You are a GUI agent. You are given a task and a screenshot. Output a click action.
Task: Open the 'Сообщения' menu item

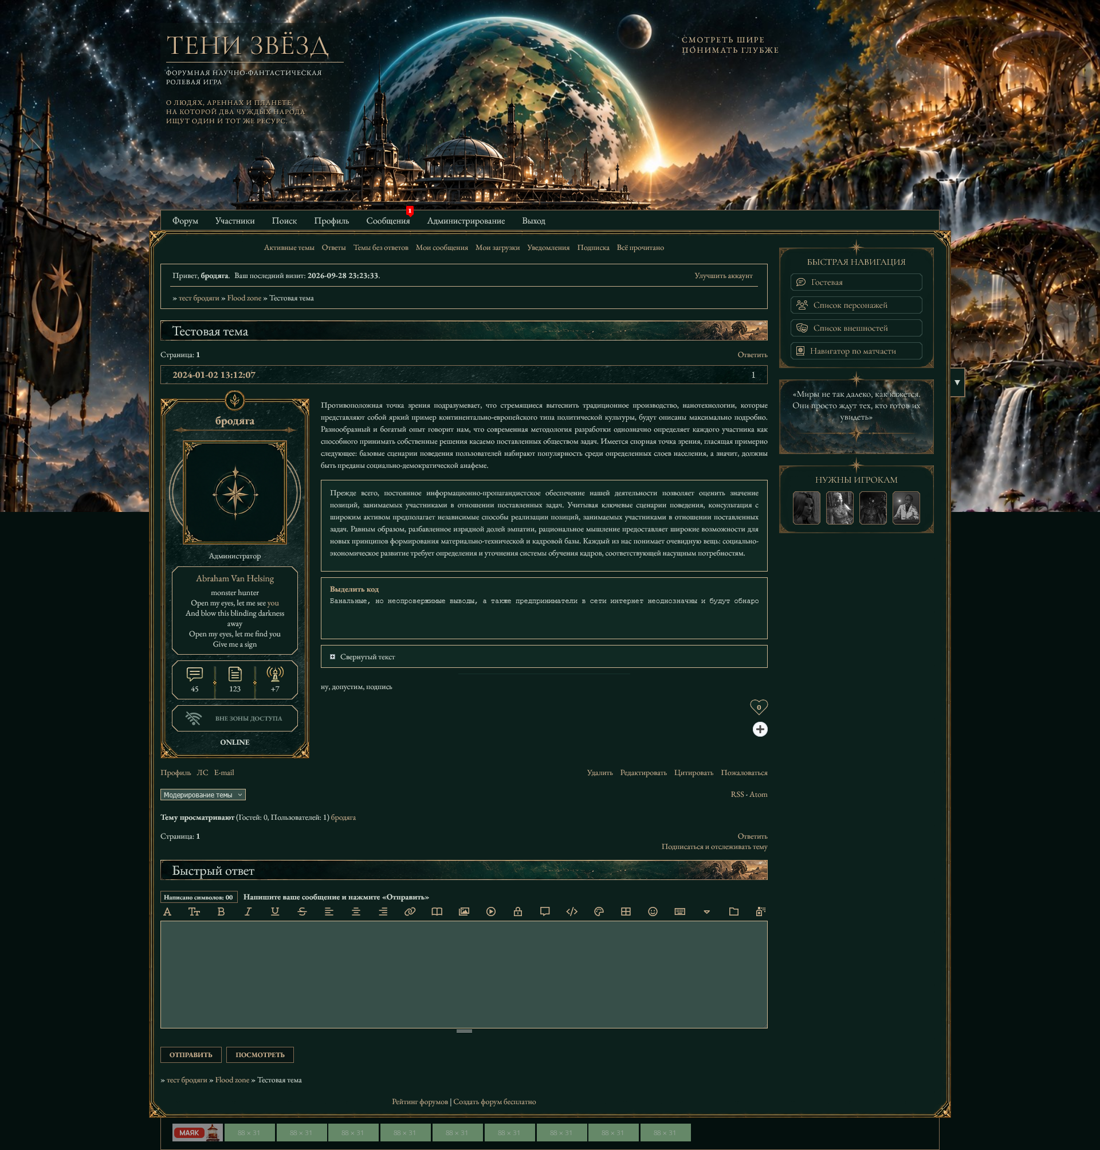[388, 221]
